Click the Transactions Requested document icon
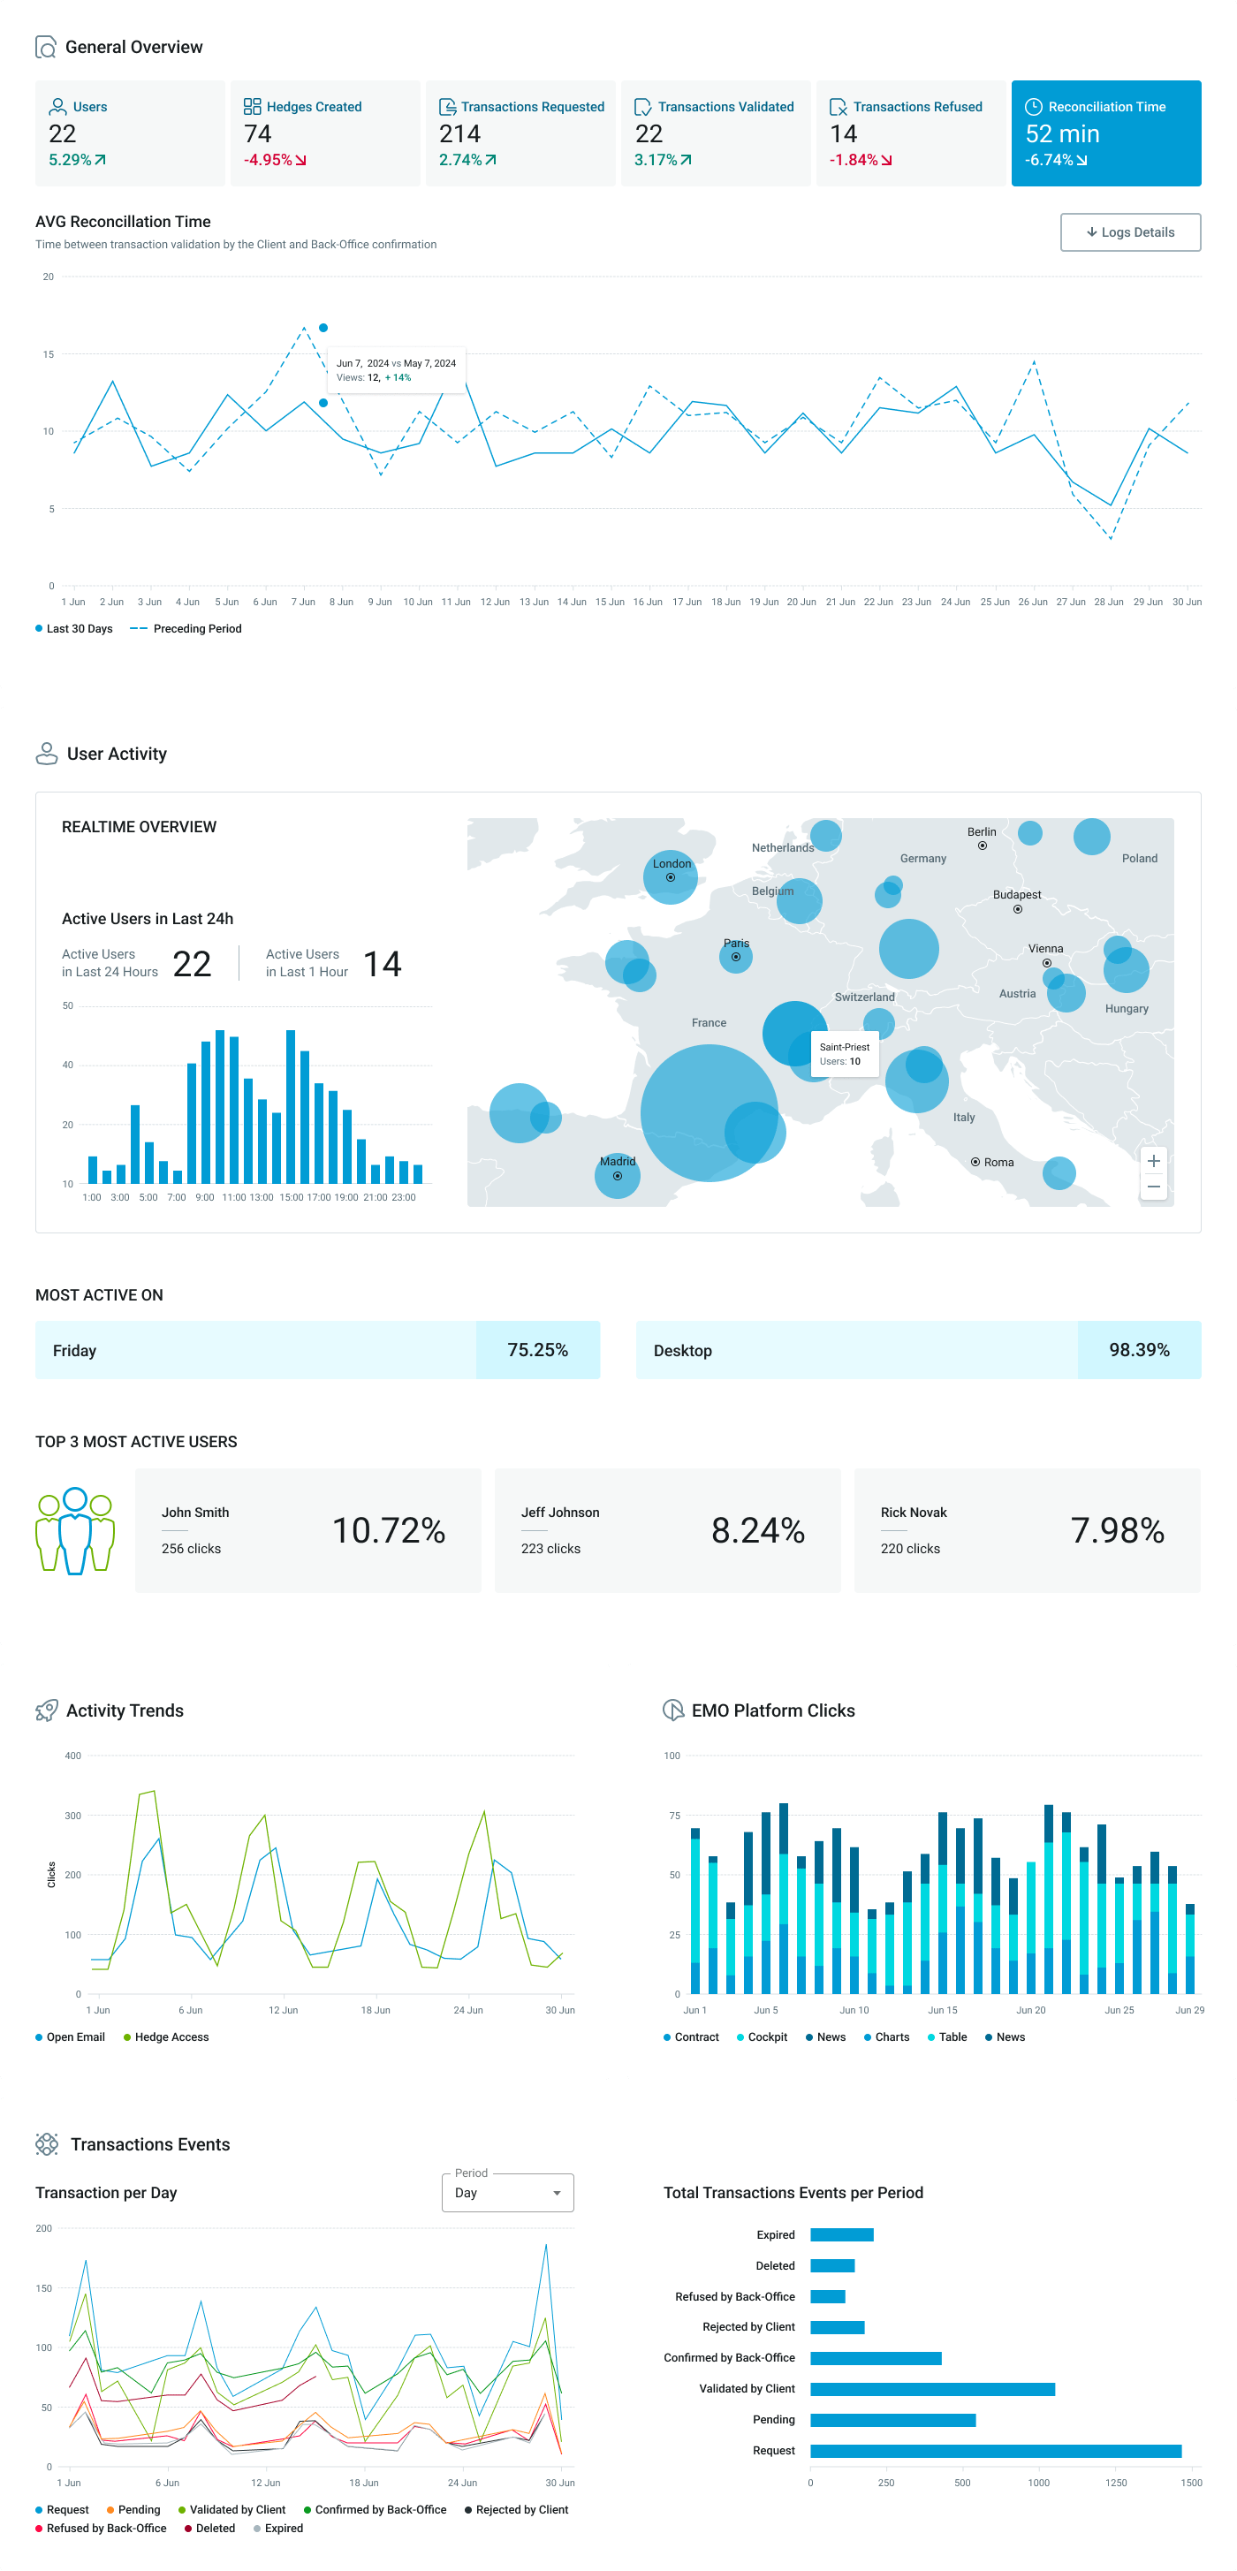Screen dimensions: 1237x2571 coord(447,107)
